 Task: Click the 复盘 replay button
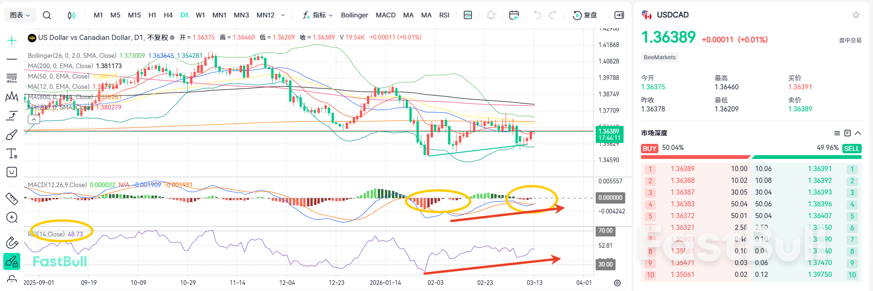coord(585,15)
